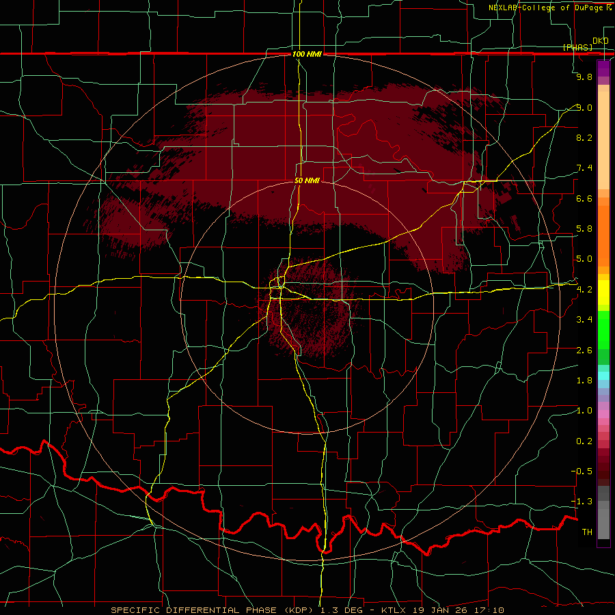Click the 100 NMI range ring label
This screenshot has width=615, height=615.
click(x=307, y=54)
